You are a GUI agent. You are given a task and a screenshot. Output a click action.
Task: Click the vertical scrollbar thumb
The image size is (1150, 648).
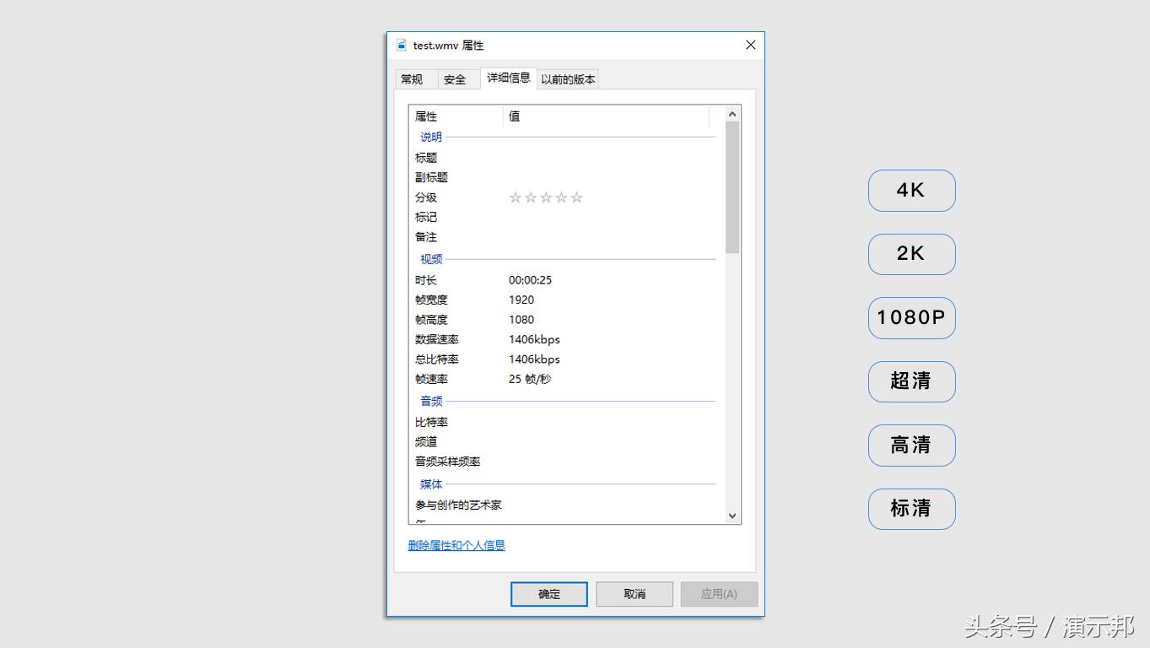click(732, 186)
